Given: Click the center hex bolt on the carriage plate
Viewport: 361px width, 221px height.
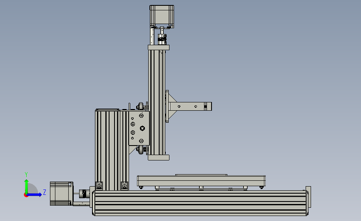Looking at the screenshot, I should [142, 129].
